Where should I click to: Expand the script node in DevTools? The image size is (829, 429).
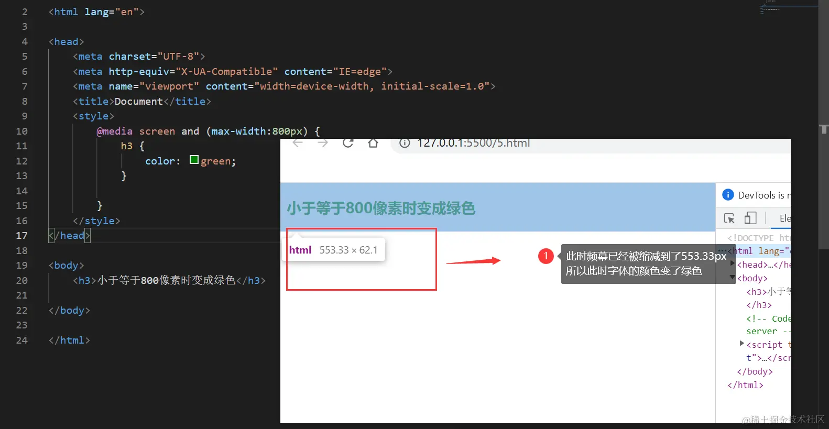pyautogui.click(x=741, y=344)
